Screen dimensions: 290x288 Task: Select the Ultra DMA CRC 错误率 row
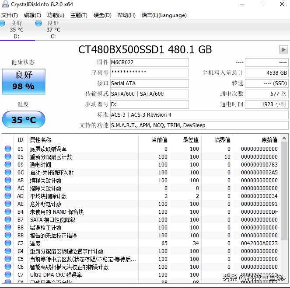(x=141, y=274)
